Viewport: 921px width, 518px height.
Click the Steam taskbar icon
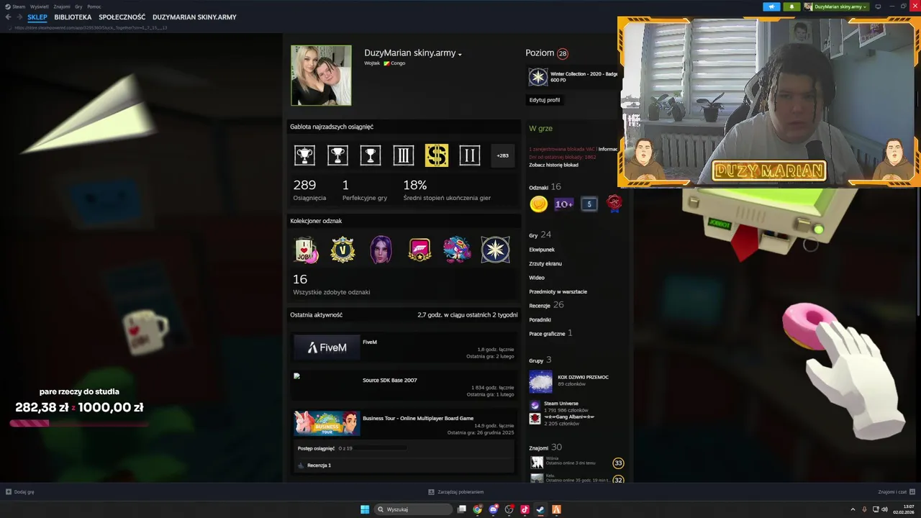click(540, 509)
